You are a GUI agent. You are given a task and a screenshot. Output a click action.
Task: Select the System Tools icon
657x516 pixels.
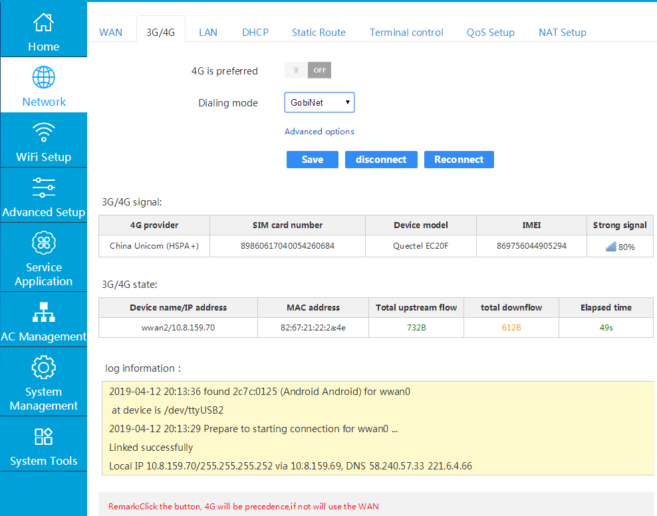(43, 437)
